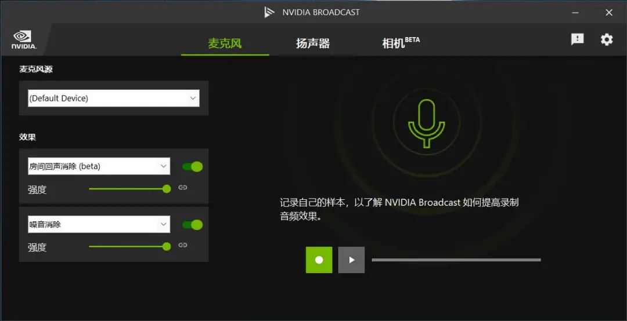Click the audio playback progress bar
627x321 pixels.
click(x=456, y=260)
